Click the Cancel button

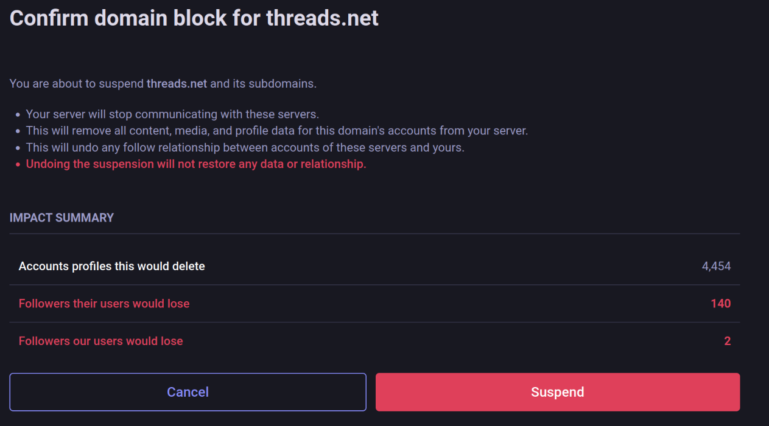click(188, 392)
